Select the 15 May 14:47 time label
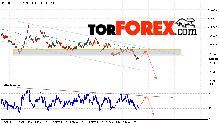This screenshot has height=125, width=219. point(112,122)
